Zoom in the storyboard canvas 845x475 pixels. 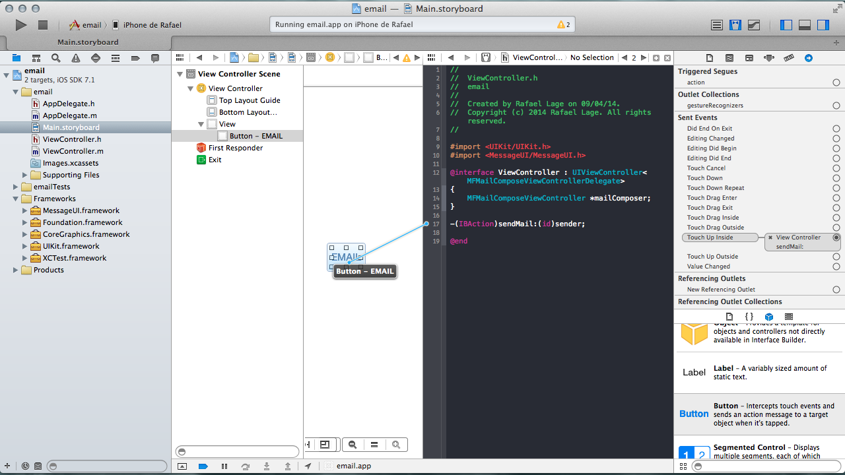396,445
